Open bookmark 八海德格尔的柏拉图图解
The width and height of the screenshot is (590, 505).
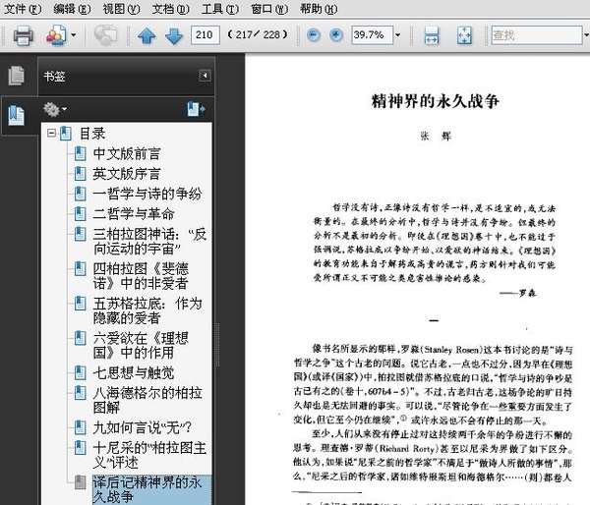147,400
